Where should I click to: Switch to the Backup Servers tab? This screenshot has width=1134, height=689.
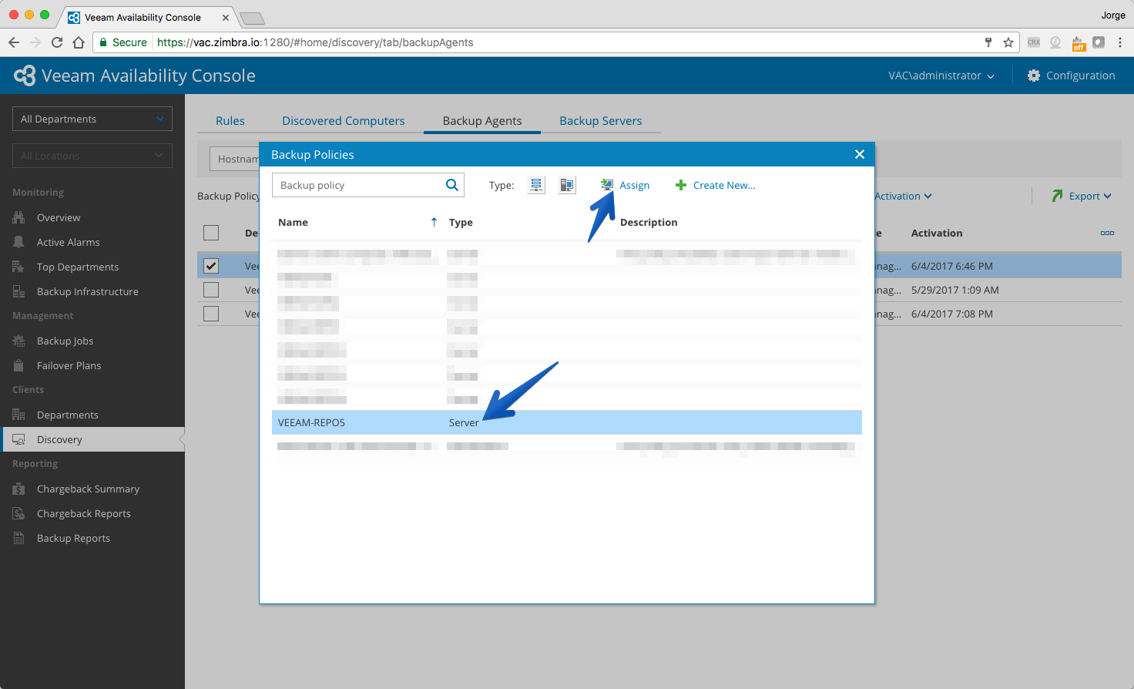tap(601, 120)
